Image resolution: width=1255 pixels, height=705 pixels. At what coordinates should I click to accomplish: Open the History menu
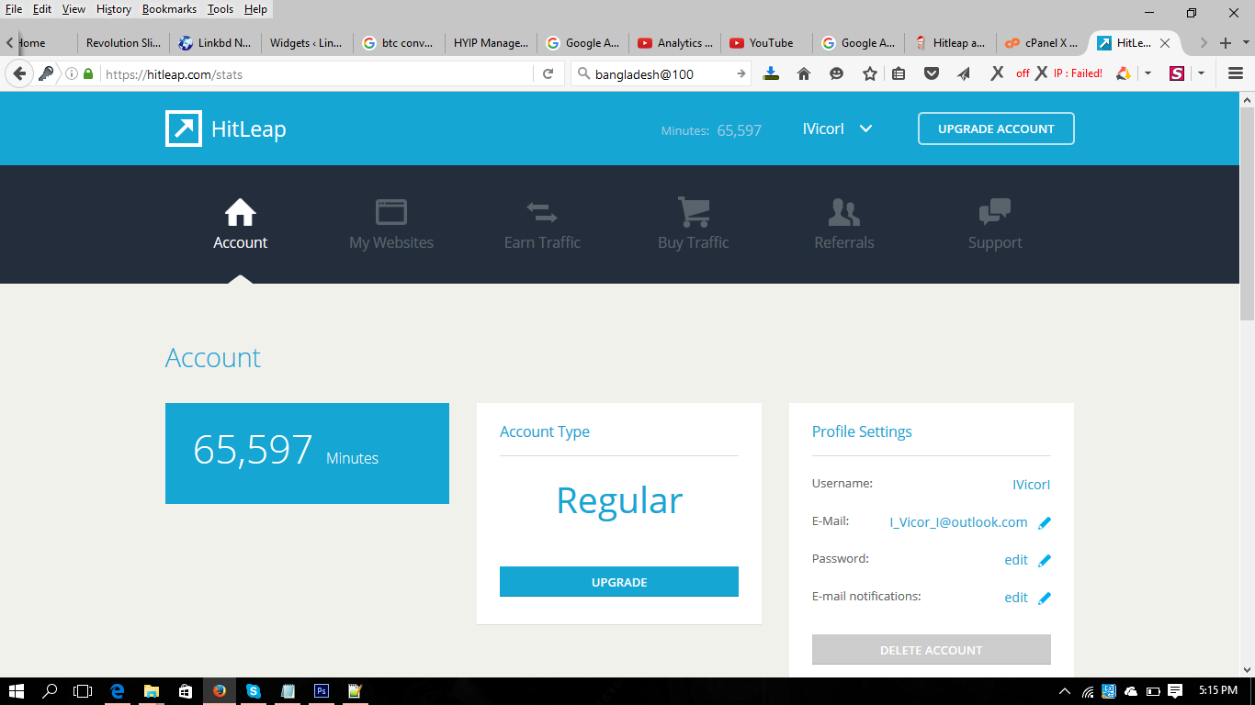114,9
